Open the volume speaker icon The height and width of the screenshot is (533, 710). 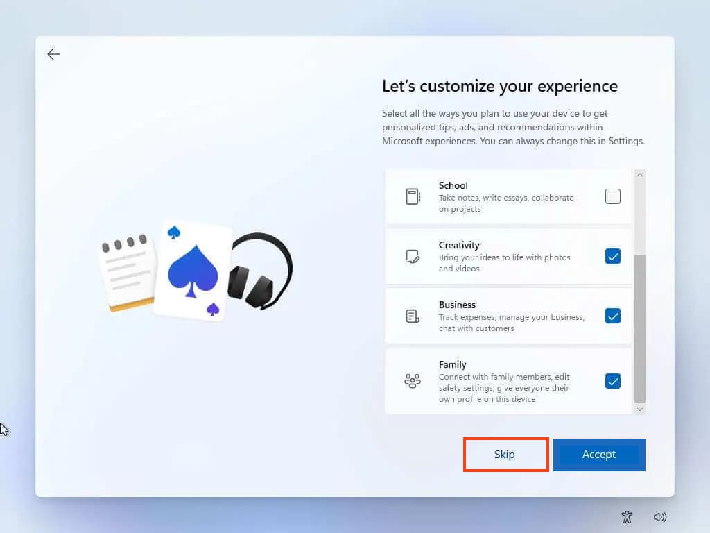click(x=659, y=516)
